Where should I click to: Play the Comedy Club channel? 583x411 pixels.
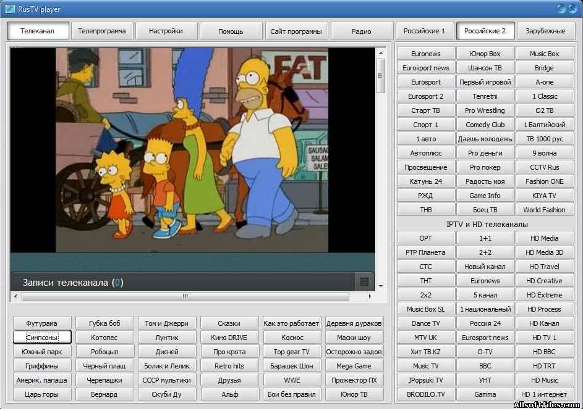[x=485, y=125]
